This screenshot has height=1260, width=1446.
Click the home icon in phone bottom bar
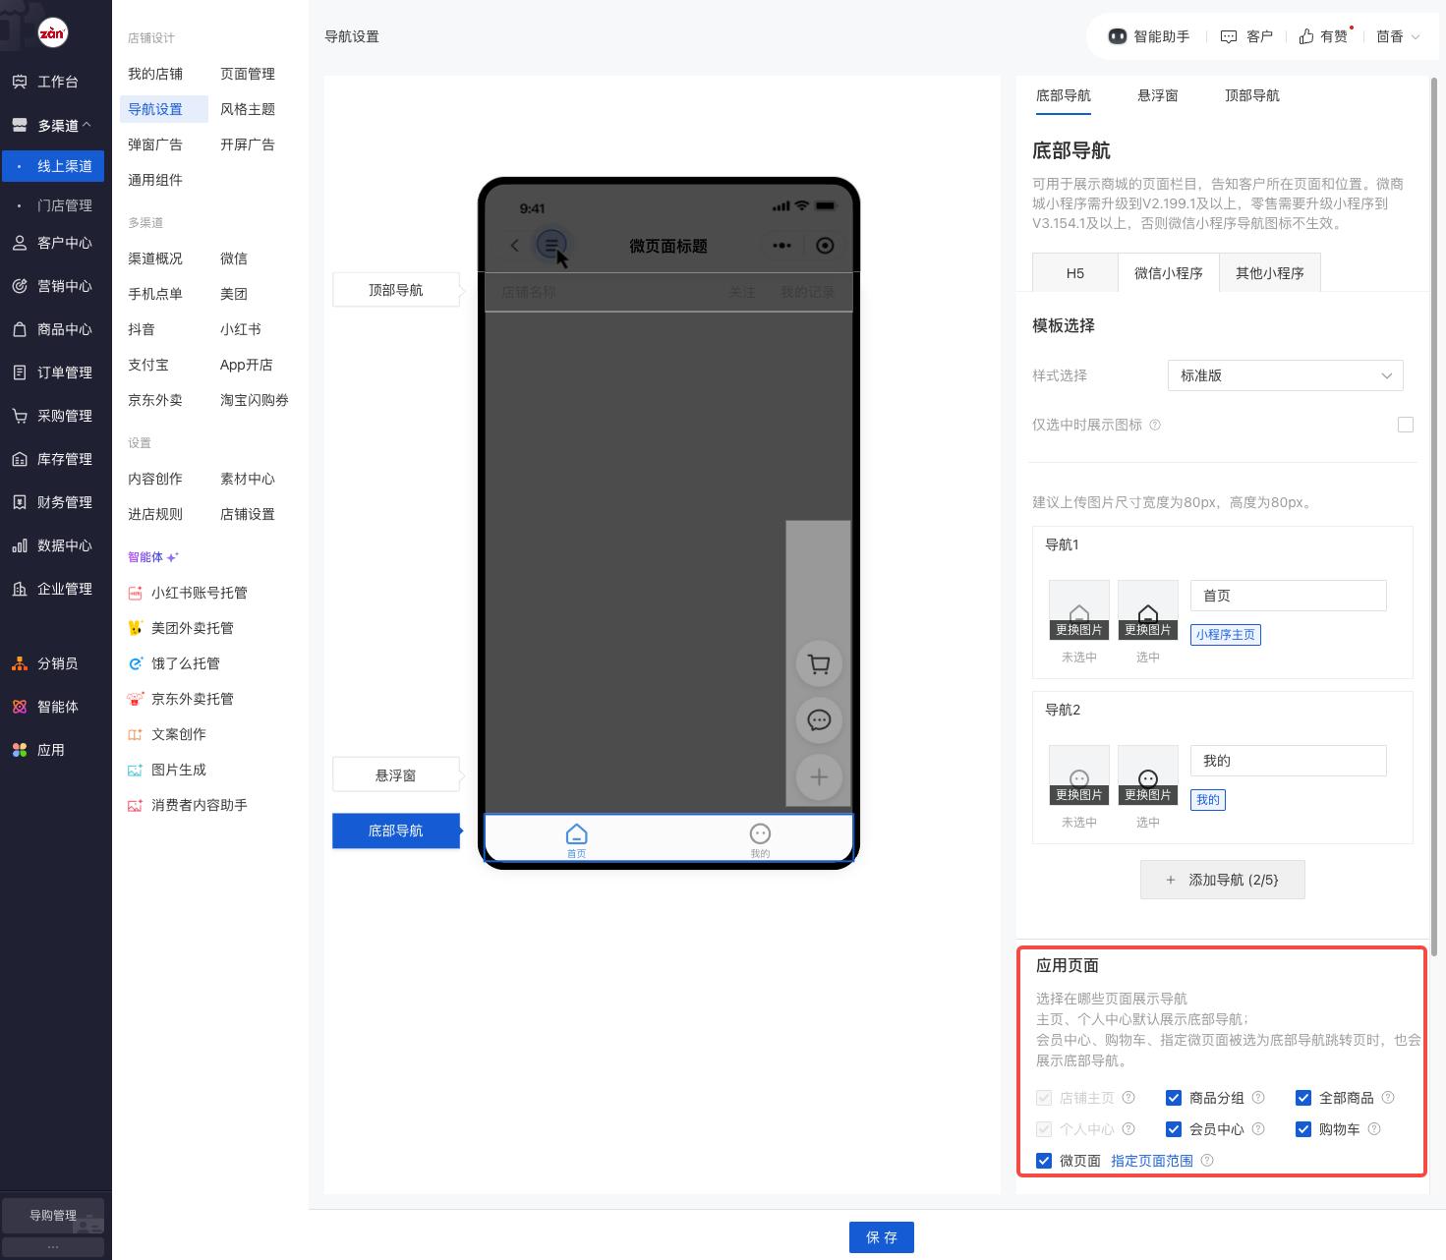(576, 835)
